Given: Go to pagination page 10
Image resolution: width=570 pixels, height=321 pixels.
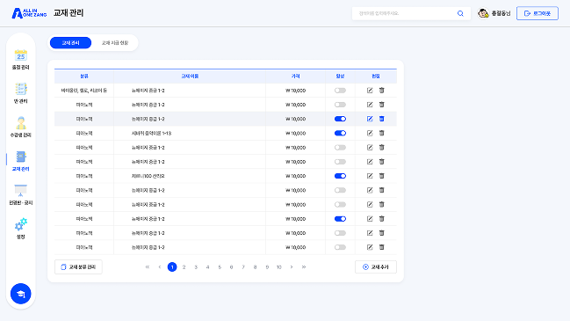Looking at the screenshot, I should click(278, 267).
